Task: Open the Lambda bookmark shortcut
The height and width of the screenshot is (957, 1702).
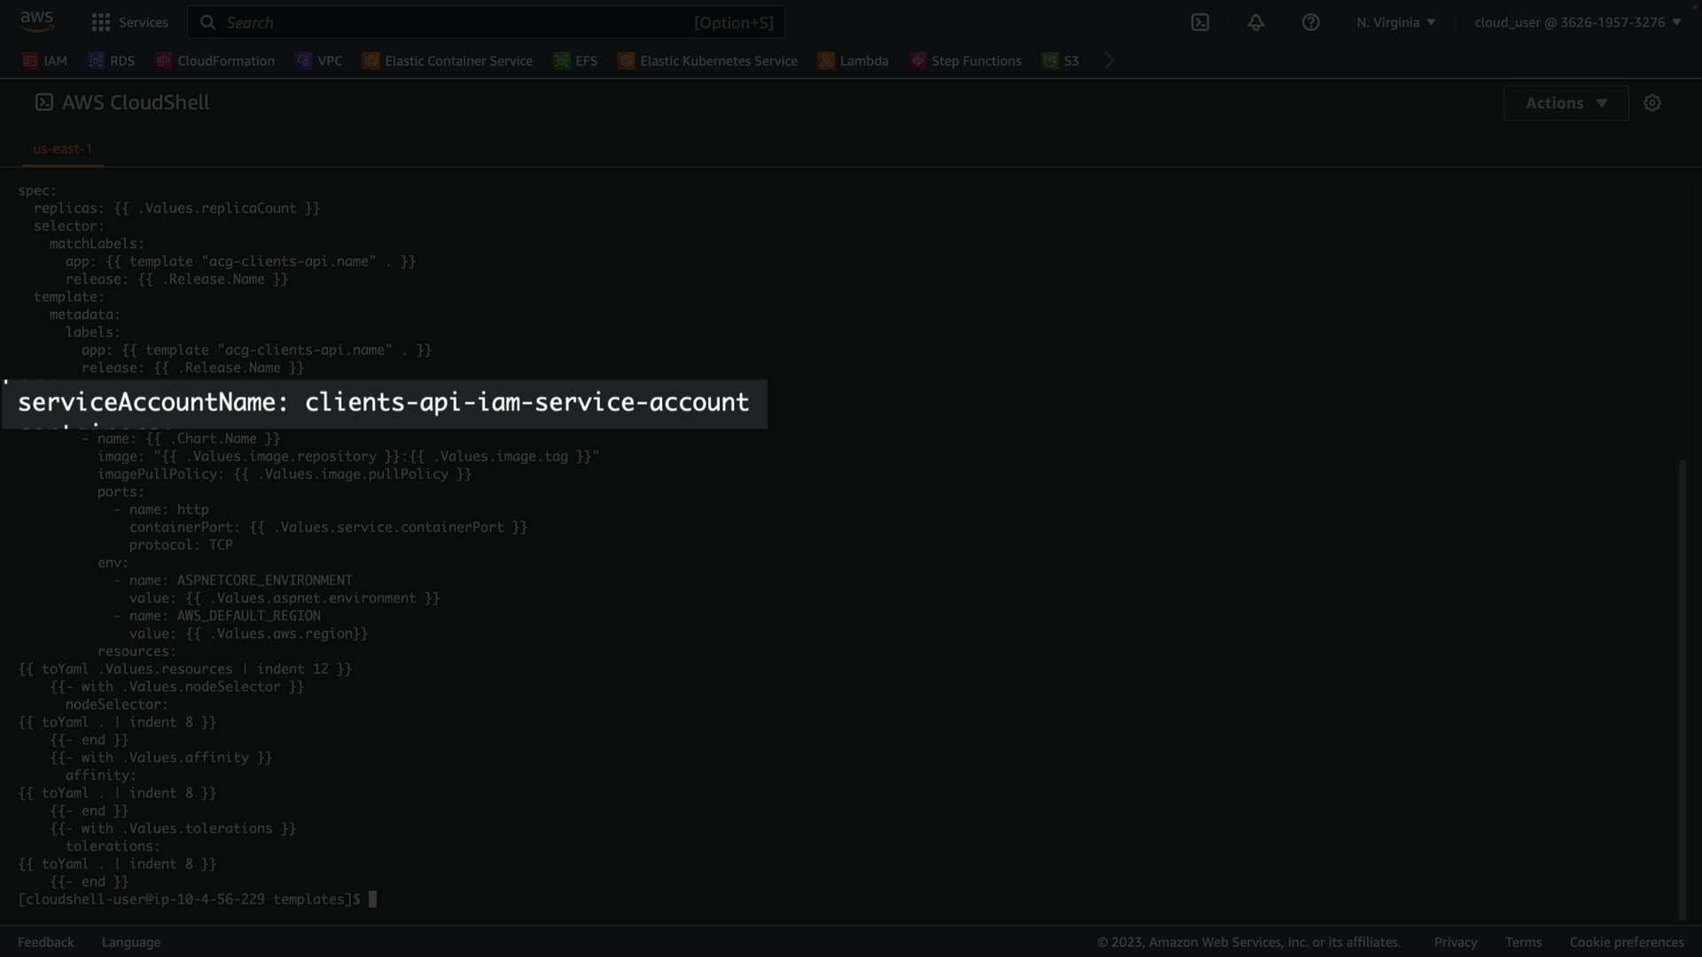Action: (853, 60)
